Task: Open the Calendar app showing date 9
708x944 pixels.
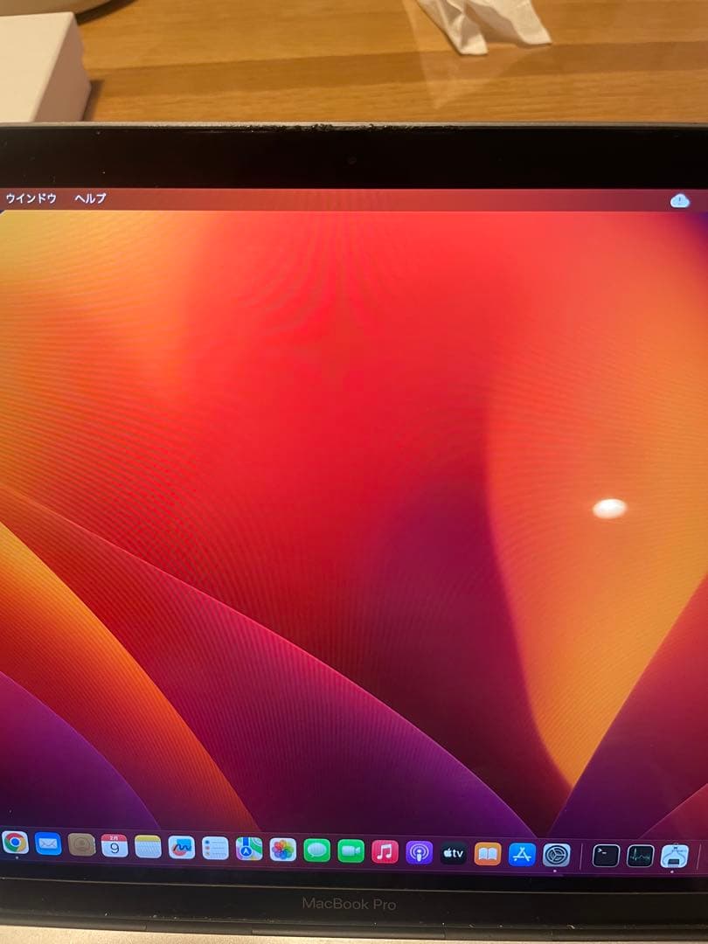Action: coord(115,846)
